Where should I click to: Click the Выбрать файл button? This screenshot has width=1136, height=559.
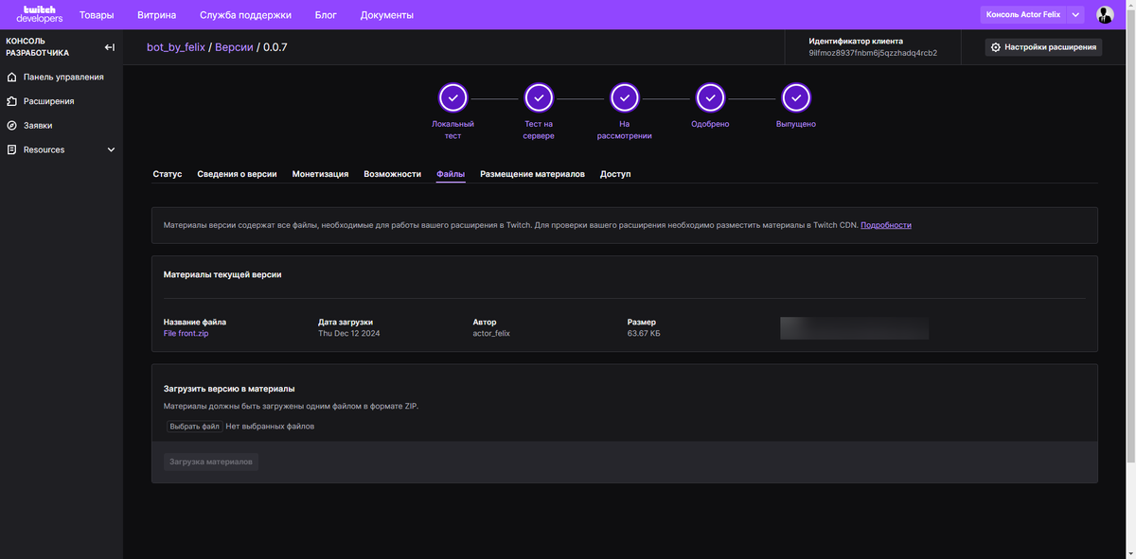pyautogui.click(x=195, y=427)
